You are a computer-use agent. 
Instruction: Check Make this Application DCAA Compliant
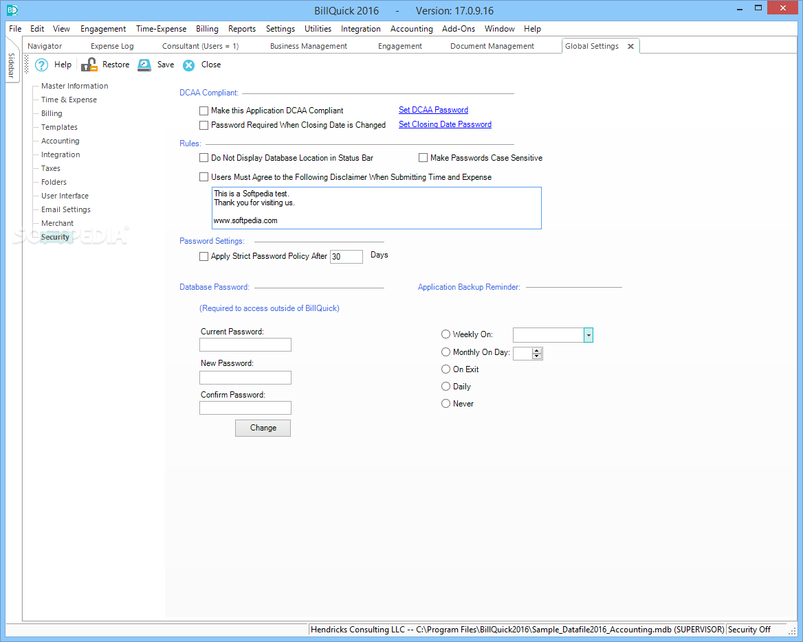coord(203,111)
